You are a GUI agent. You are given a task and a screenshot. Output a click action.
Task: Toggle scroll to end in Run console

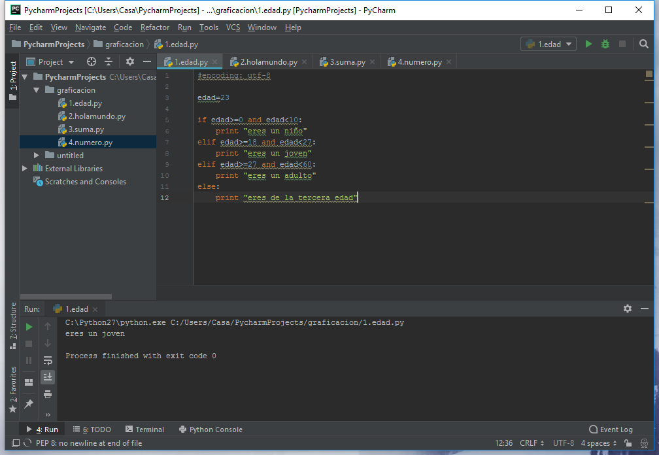click(48, 377)
